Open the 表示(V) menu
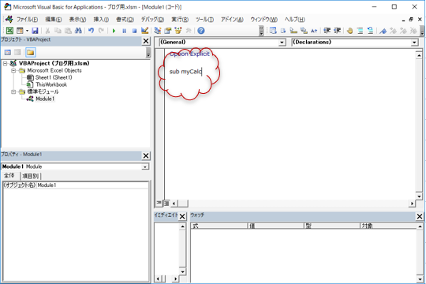 [x=77, y=20]
